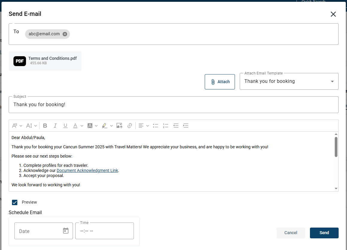347x250 pixels.
Task: Click the schedule Time field
Action: pos(104,231)
